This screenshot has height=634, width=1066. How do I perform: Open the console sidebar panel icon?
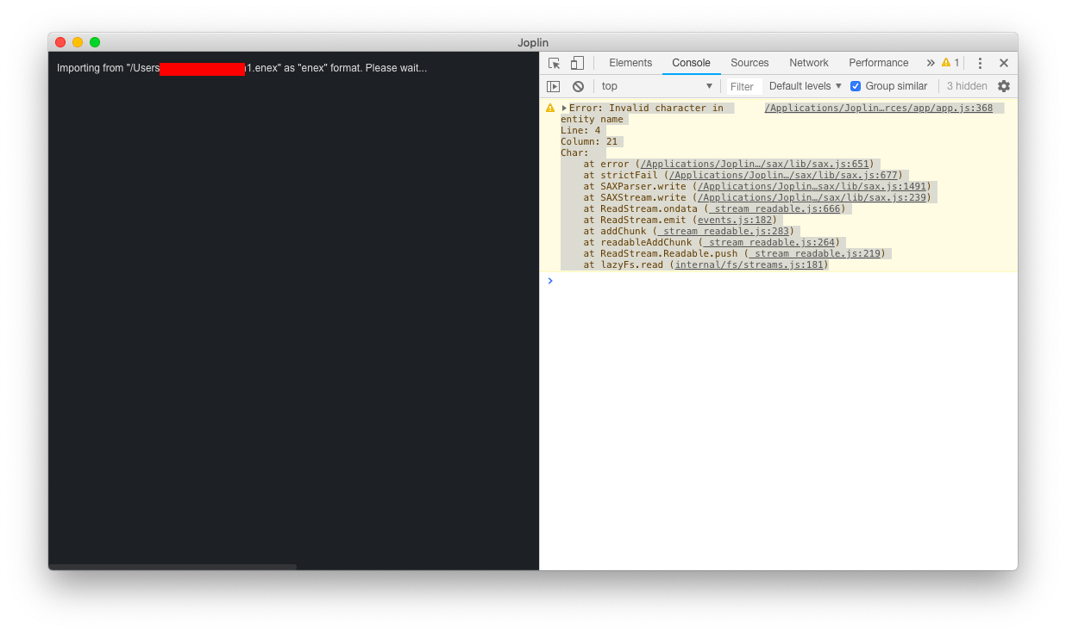click(553, 85)
